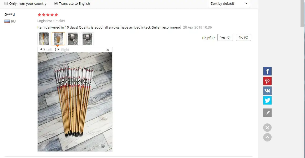Rotate the photo left
Image resolution: width=305 pixels, height=158 pixels.
[46, 50]
